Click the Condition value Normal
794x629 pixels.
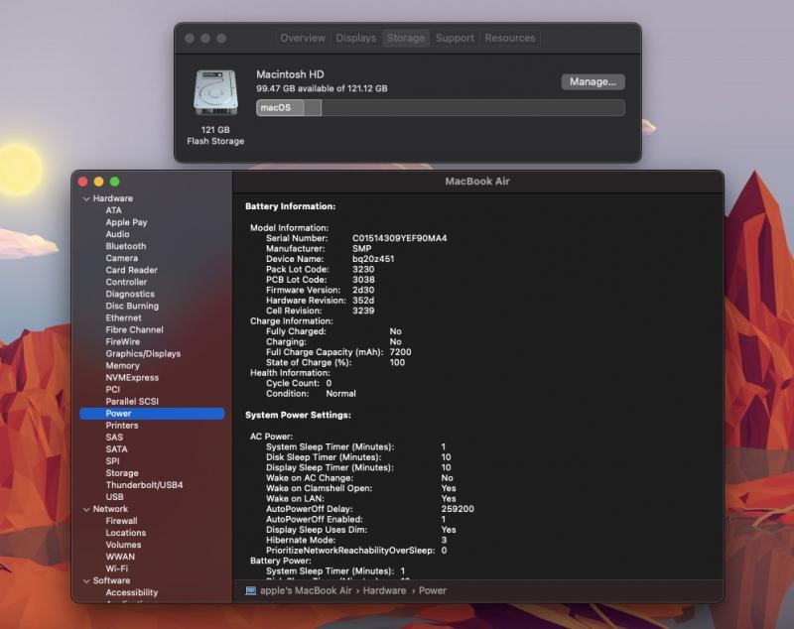pos(340,394)
